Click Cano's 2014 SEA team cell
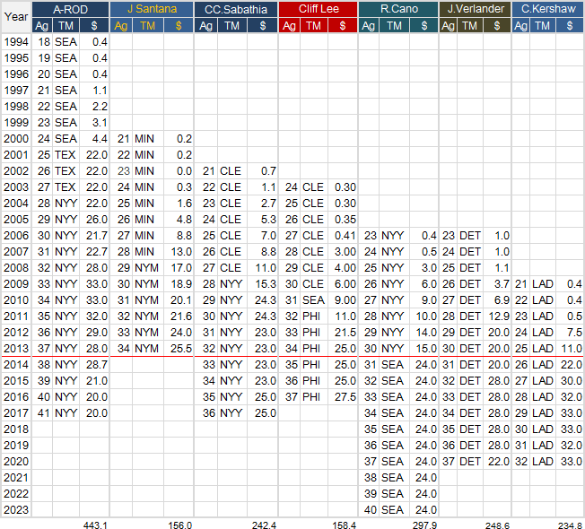 click(x=394, y=365)
